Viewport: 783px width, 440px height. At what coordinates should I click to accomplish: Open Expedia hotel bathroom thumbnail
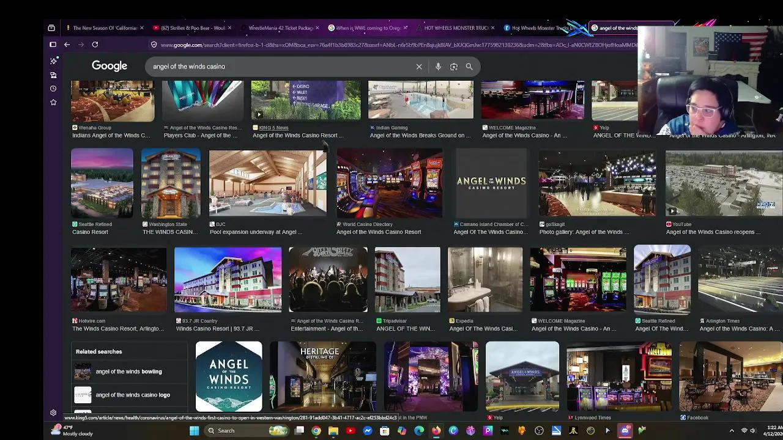pyautogui.click(x=485, y=279)
